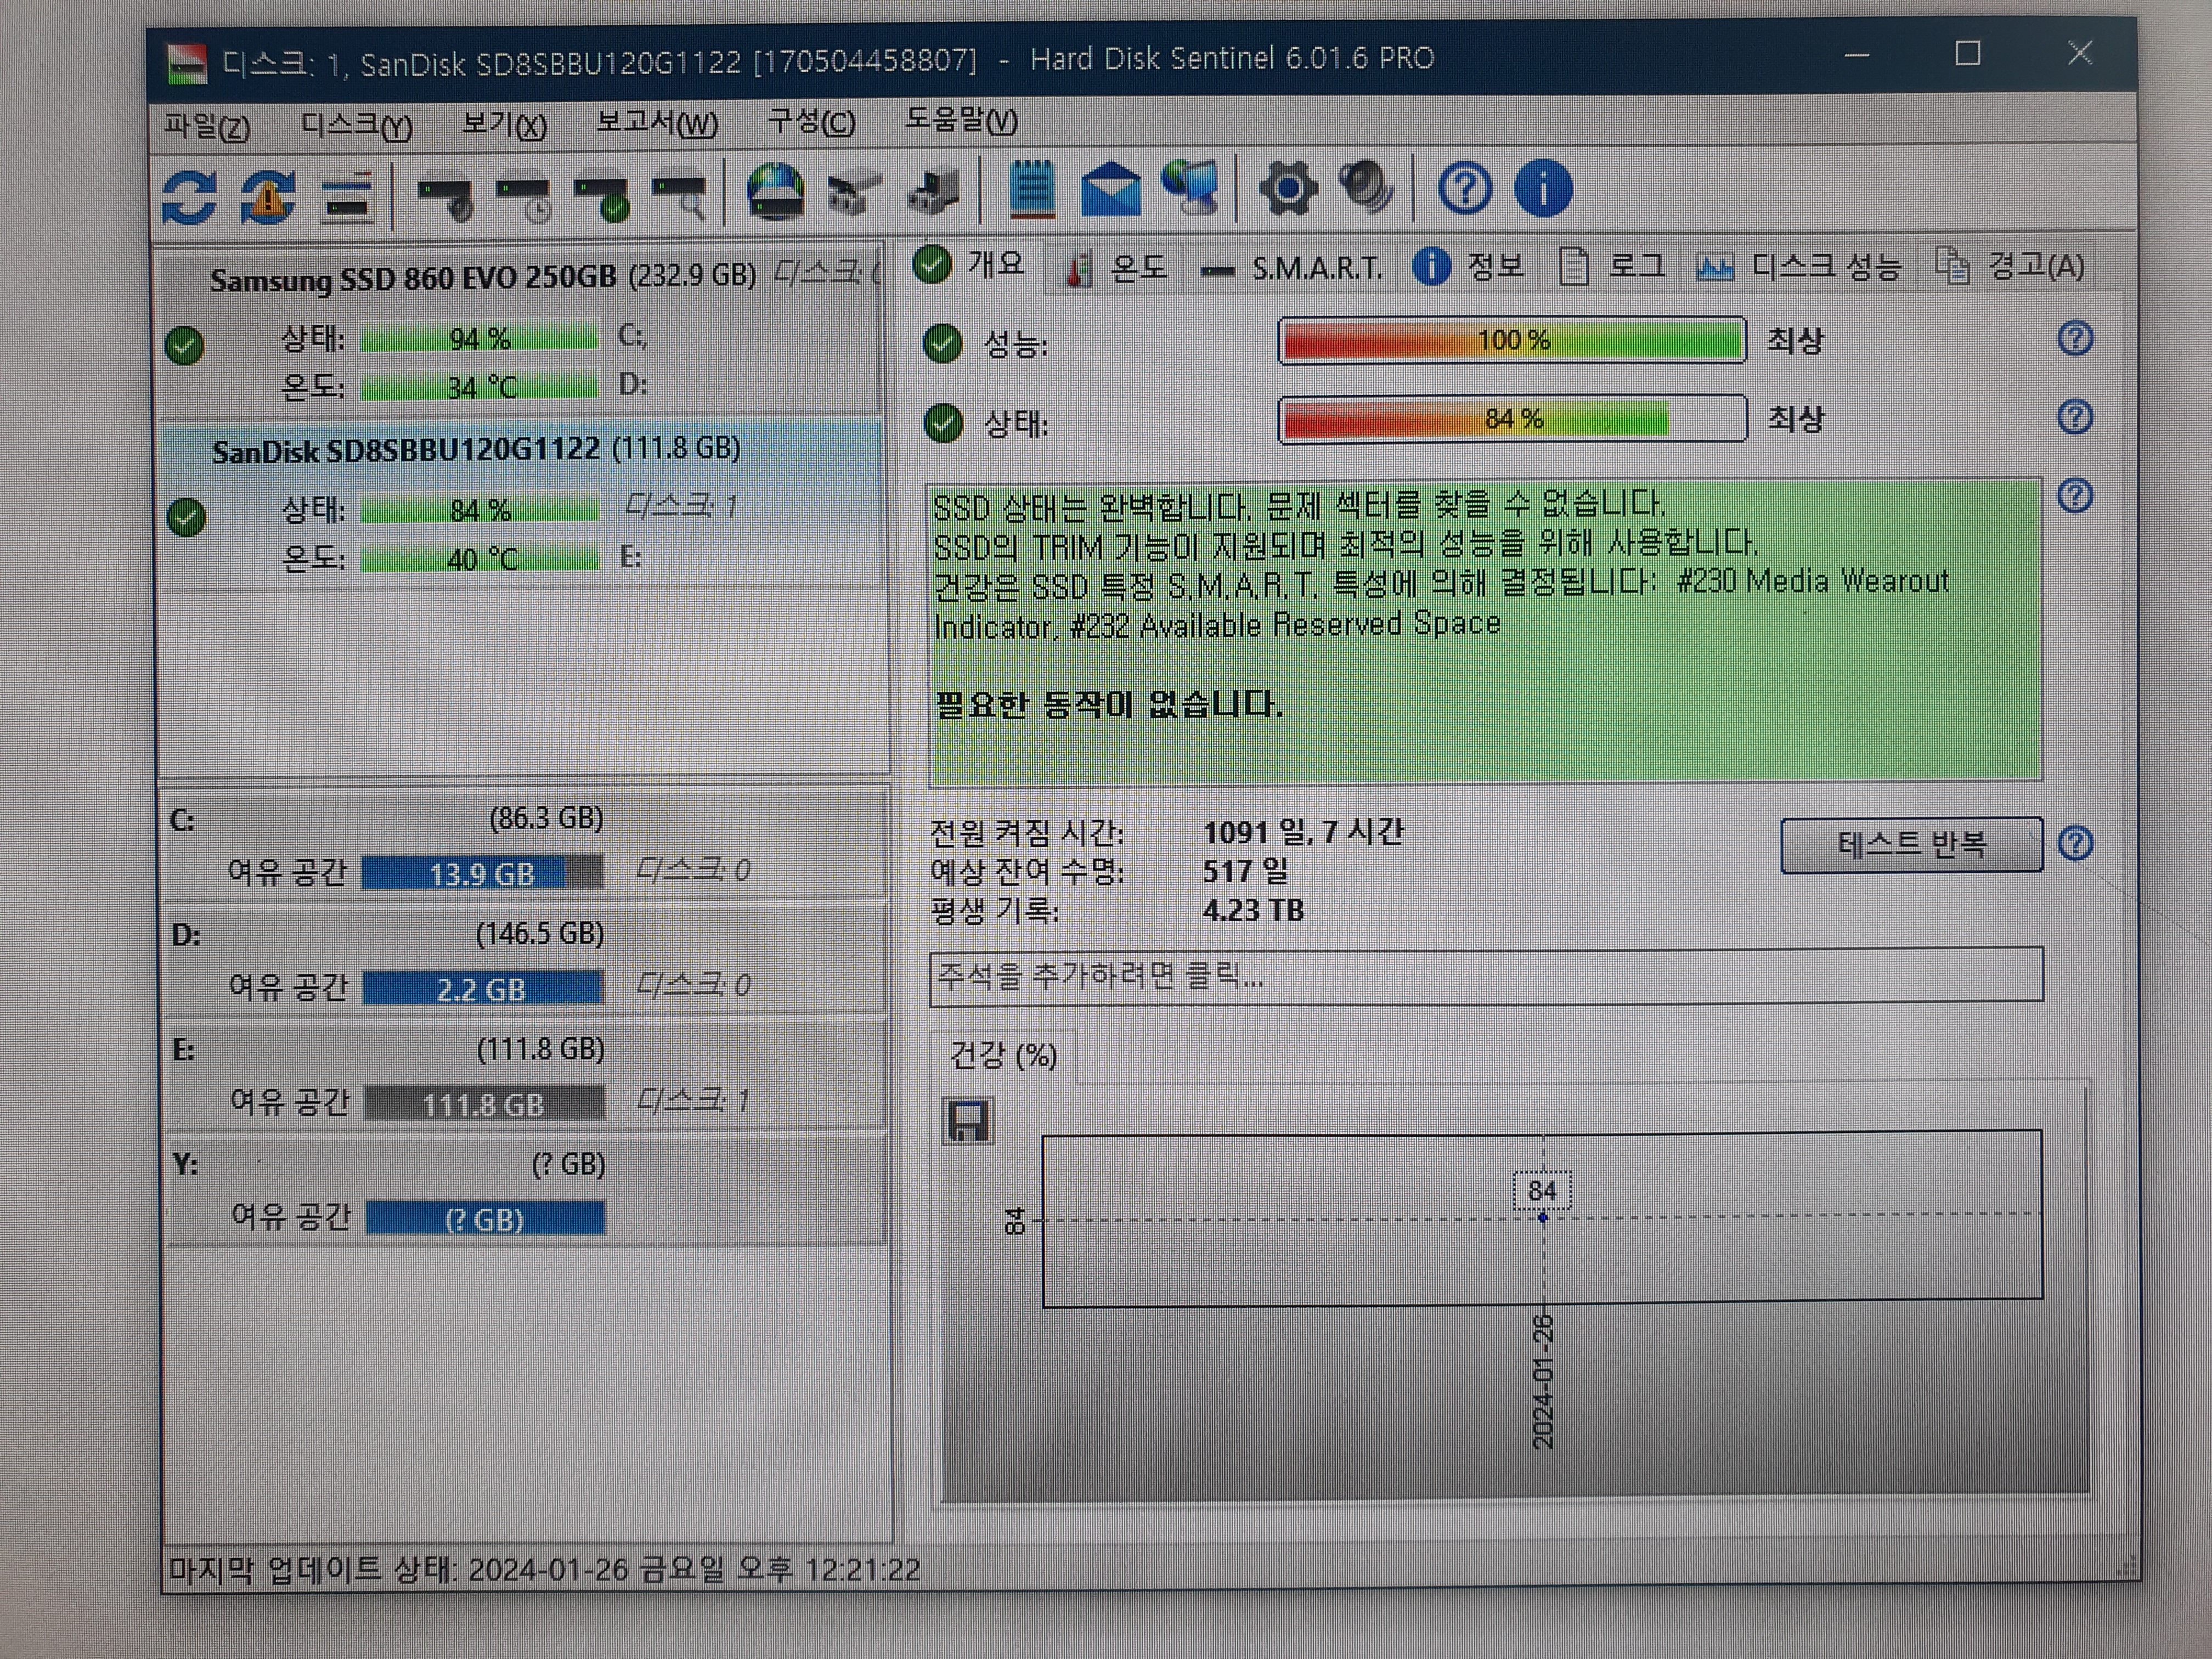Click the 평생 기록 value 4.23 TB
Image resolution: width=2212 pixels, height=1659 pixels.
click(1253, 910)
